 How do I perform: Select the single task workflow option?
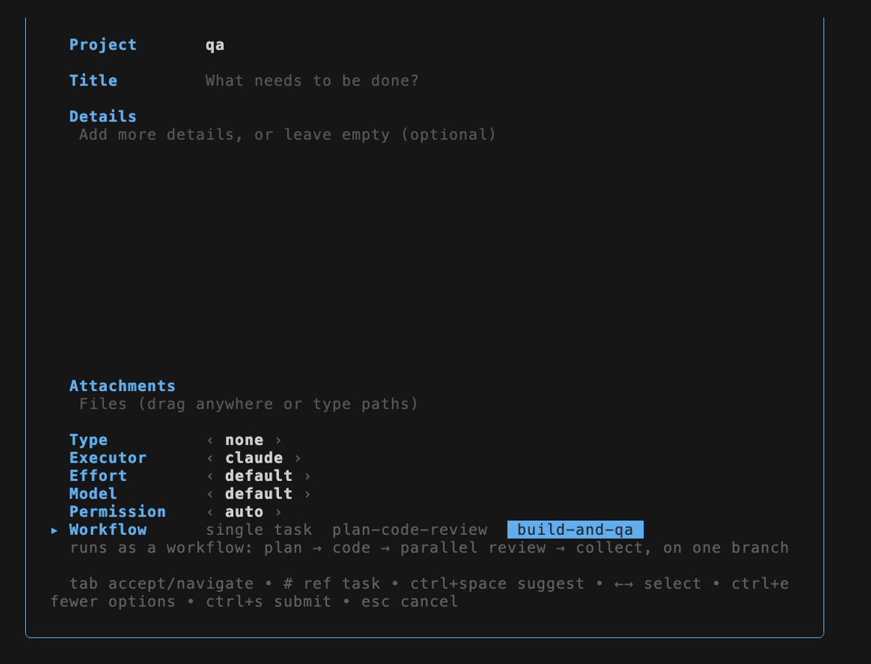point(259,530)
